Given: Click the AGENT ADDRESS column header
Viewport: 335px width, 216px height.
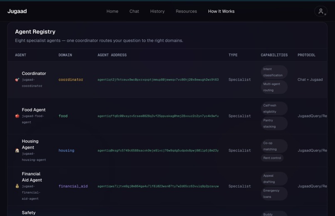Looking at the screenshot, I should click(112, 55).
